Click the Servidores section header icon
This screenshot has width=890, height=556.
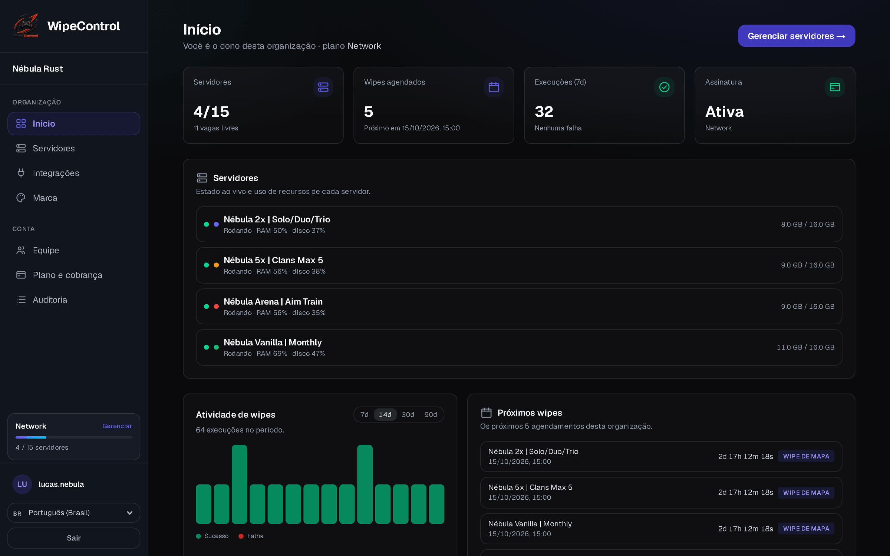point(202,178)
